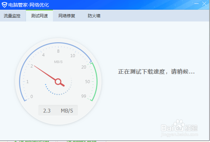Viewport: 210px width, 142px height.
Task: Click the 99 mark on the gauge
Action: point(84,96)
